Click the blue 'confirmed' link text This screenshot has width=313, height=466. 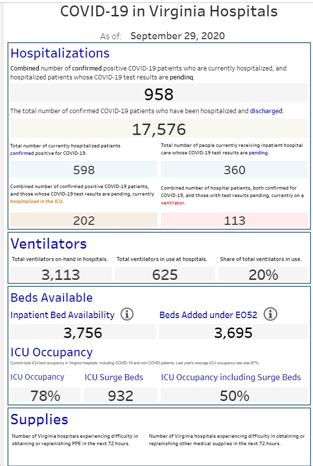(22, 153)
